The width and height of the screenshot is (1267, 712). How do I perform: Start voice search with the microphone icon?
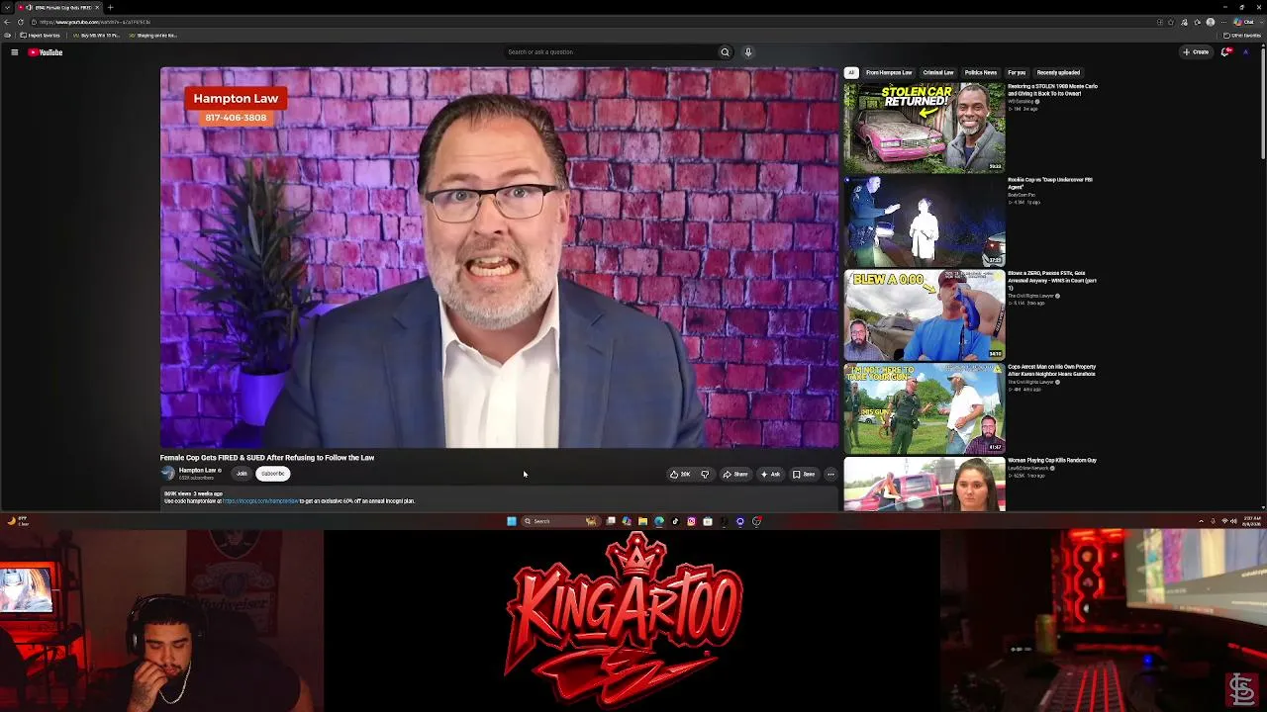[x=748, y=52]
